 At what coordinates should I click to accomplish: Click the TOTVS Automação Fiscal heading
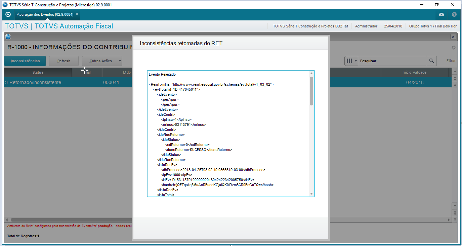[59, 26]
